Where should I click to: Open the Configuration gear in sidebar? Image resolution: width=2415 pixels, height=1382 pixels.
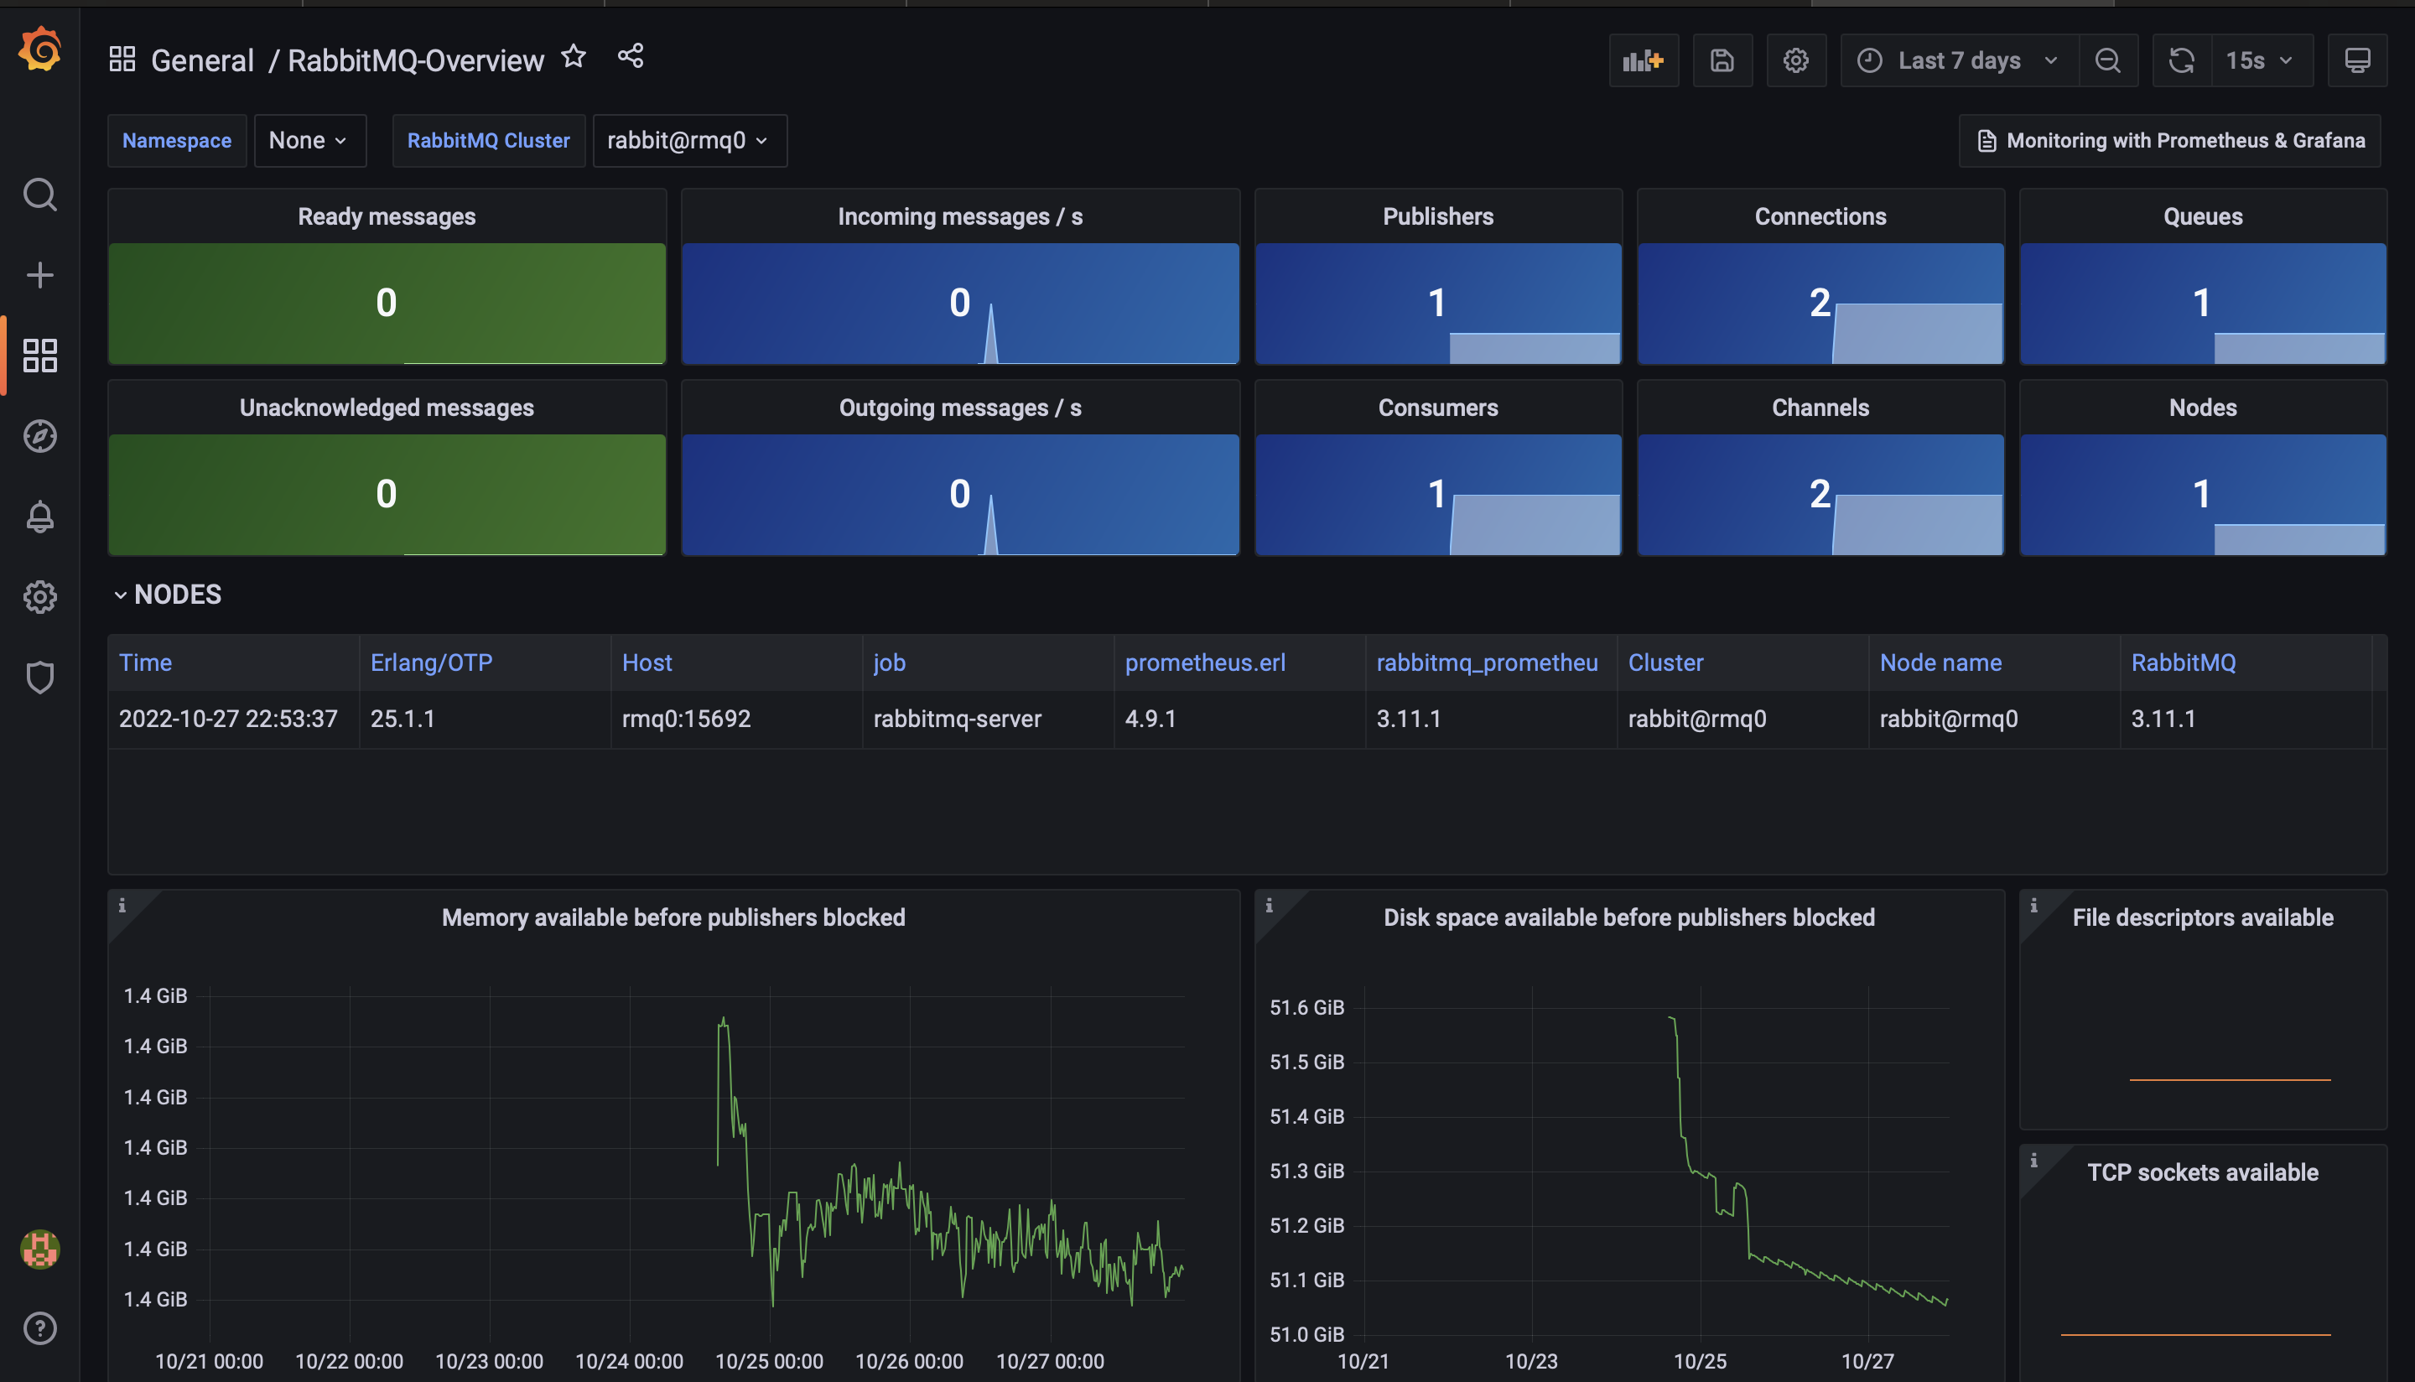40,597
